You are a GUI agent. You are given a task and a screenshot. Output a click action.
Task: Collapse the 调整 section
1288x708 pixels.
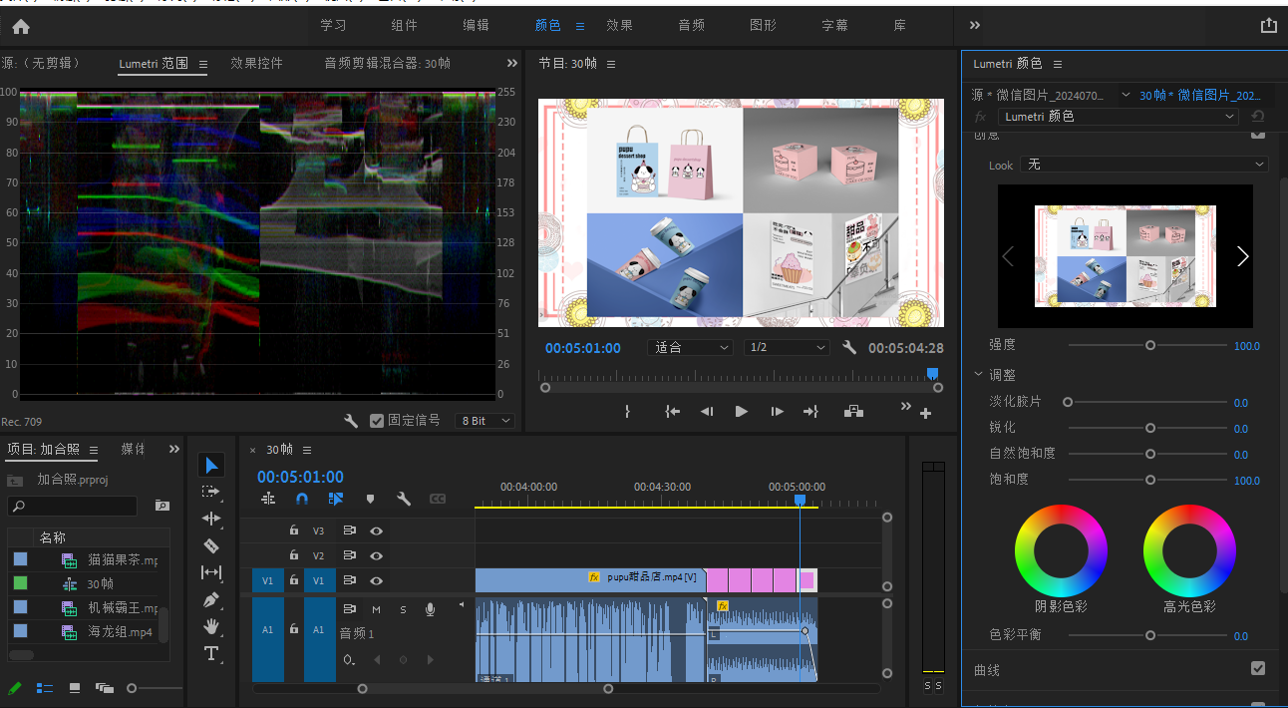pos(979,375)
